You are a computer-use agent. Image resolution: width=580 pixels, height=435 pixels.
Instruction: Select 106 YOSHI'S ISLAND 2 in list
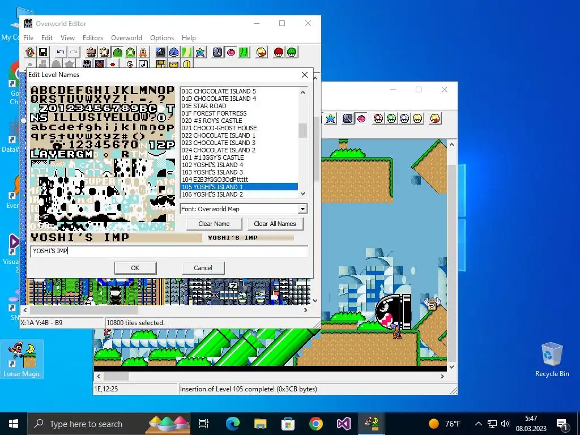point(239,194)
